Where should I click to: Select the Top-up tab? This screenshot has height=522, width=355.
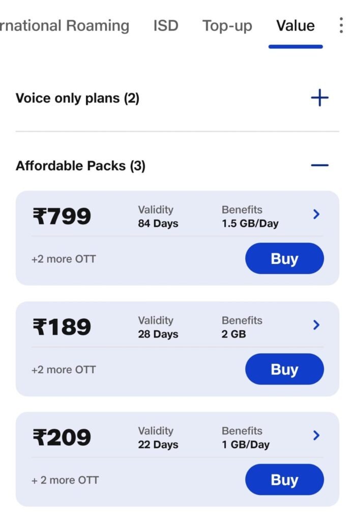[x=227, y=25]
